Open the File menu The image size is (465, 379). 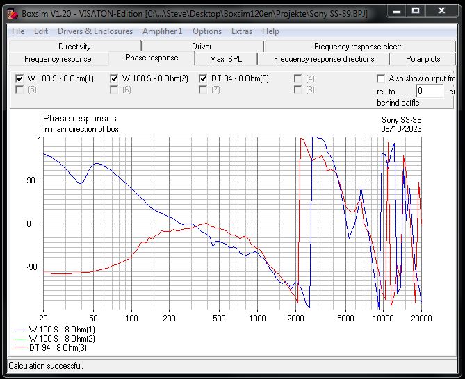pyautogui.click(x=18, y=31)
